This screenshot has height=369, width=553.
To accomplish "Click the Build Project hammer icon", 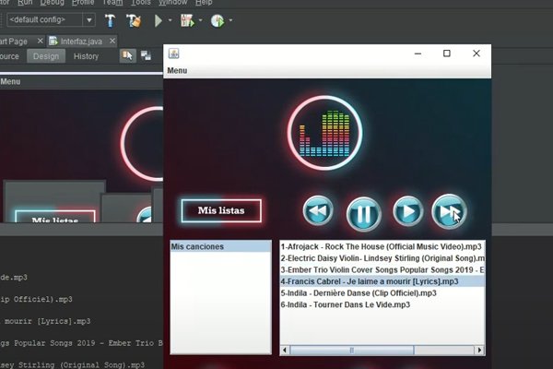I will coord(111,19).
